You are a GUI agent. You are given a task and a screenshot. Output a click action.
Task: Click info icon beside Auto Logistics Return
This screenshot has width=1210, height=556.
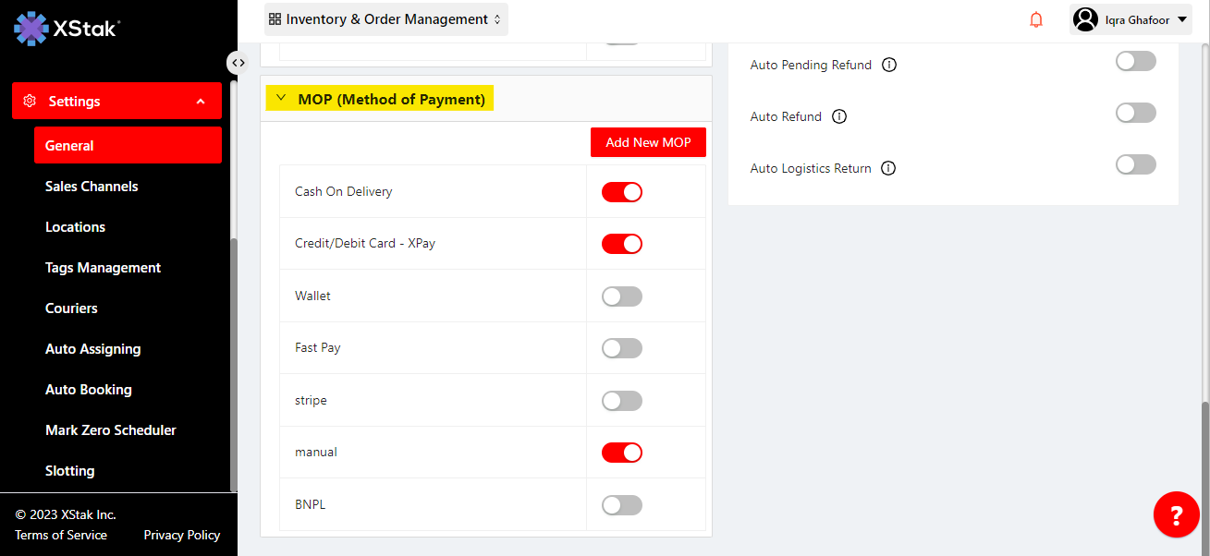pyautogui.click(x=888, y=168)
